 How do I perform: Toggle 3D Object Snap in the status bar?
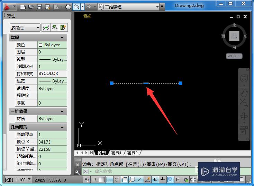132,179
